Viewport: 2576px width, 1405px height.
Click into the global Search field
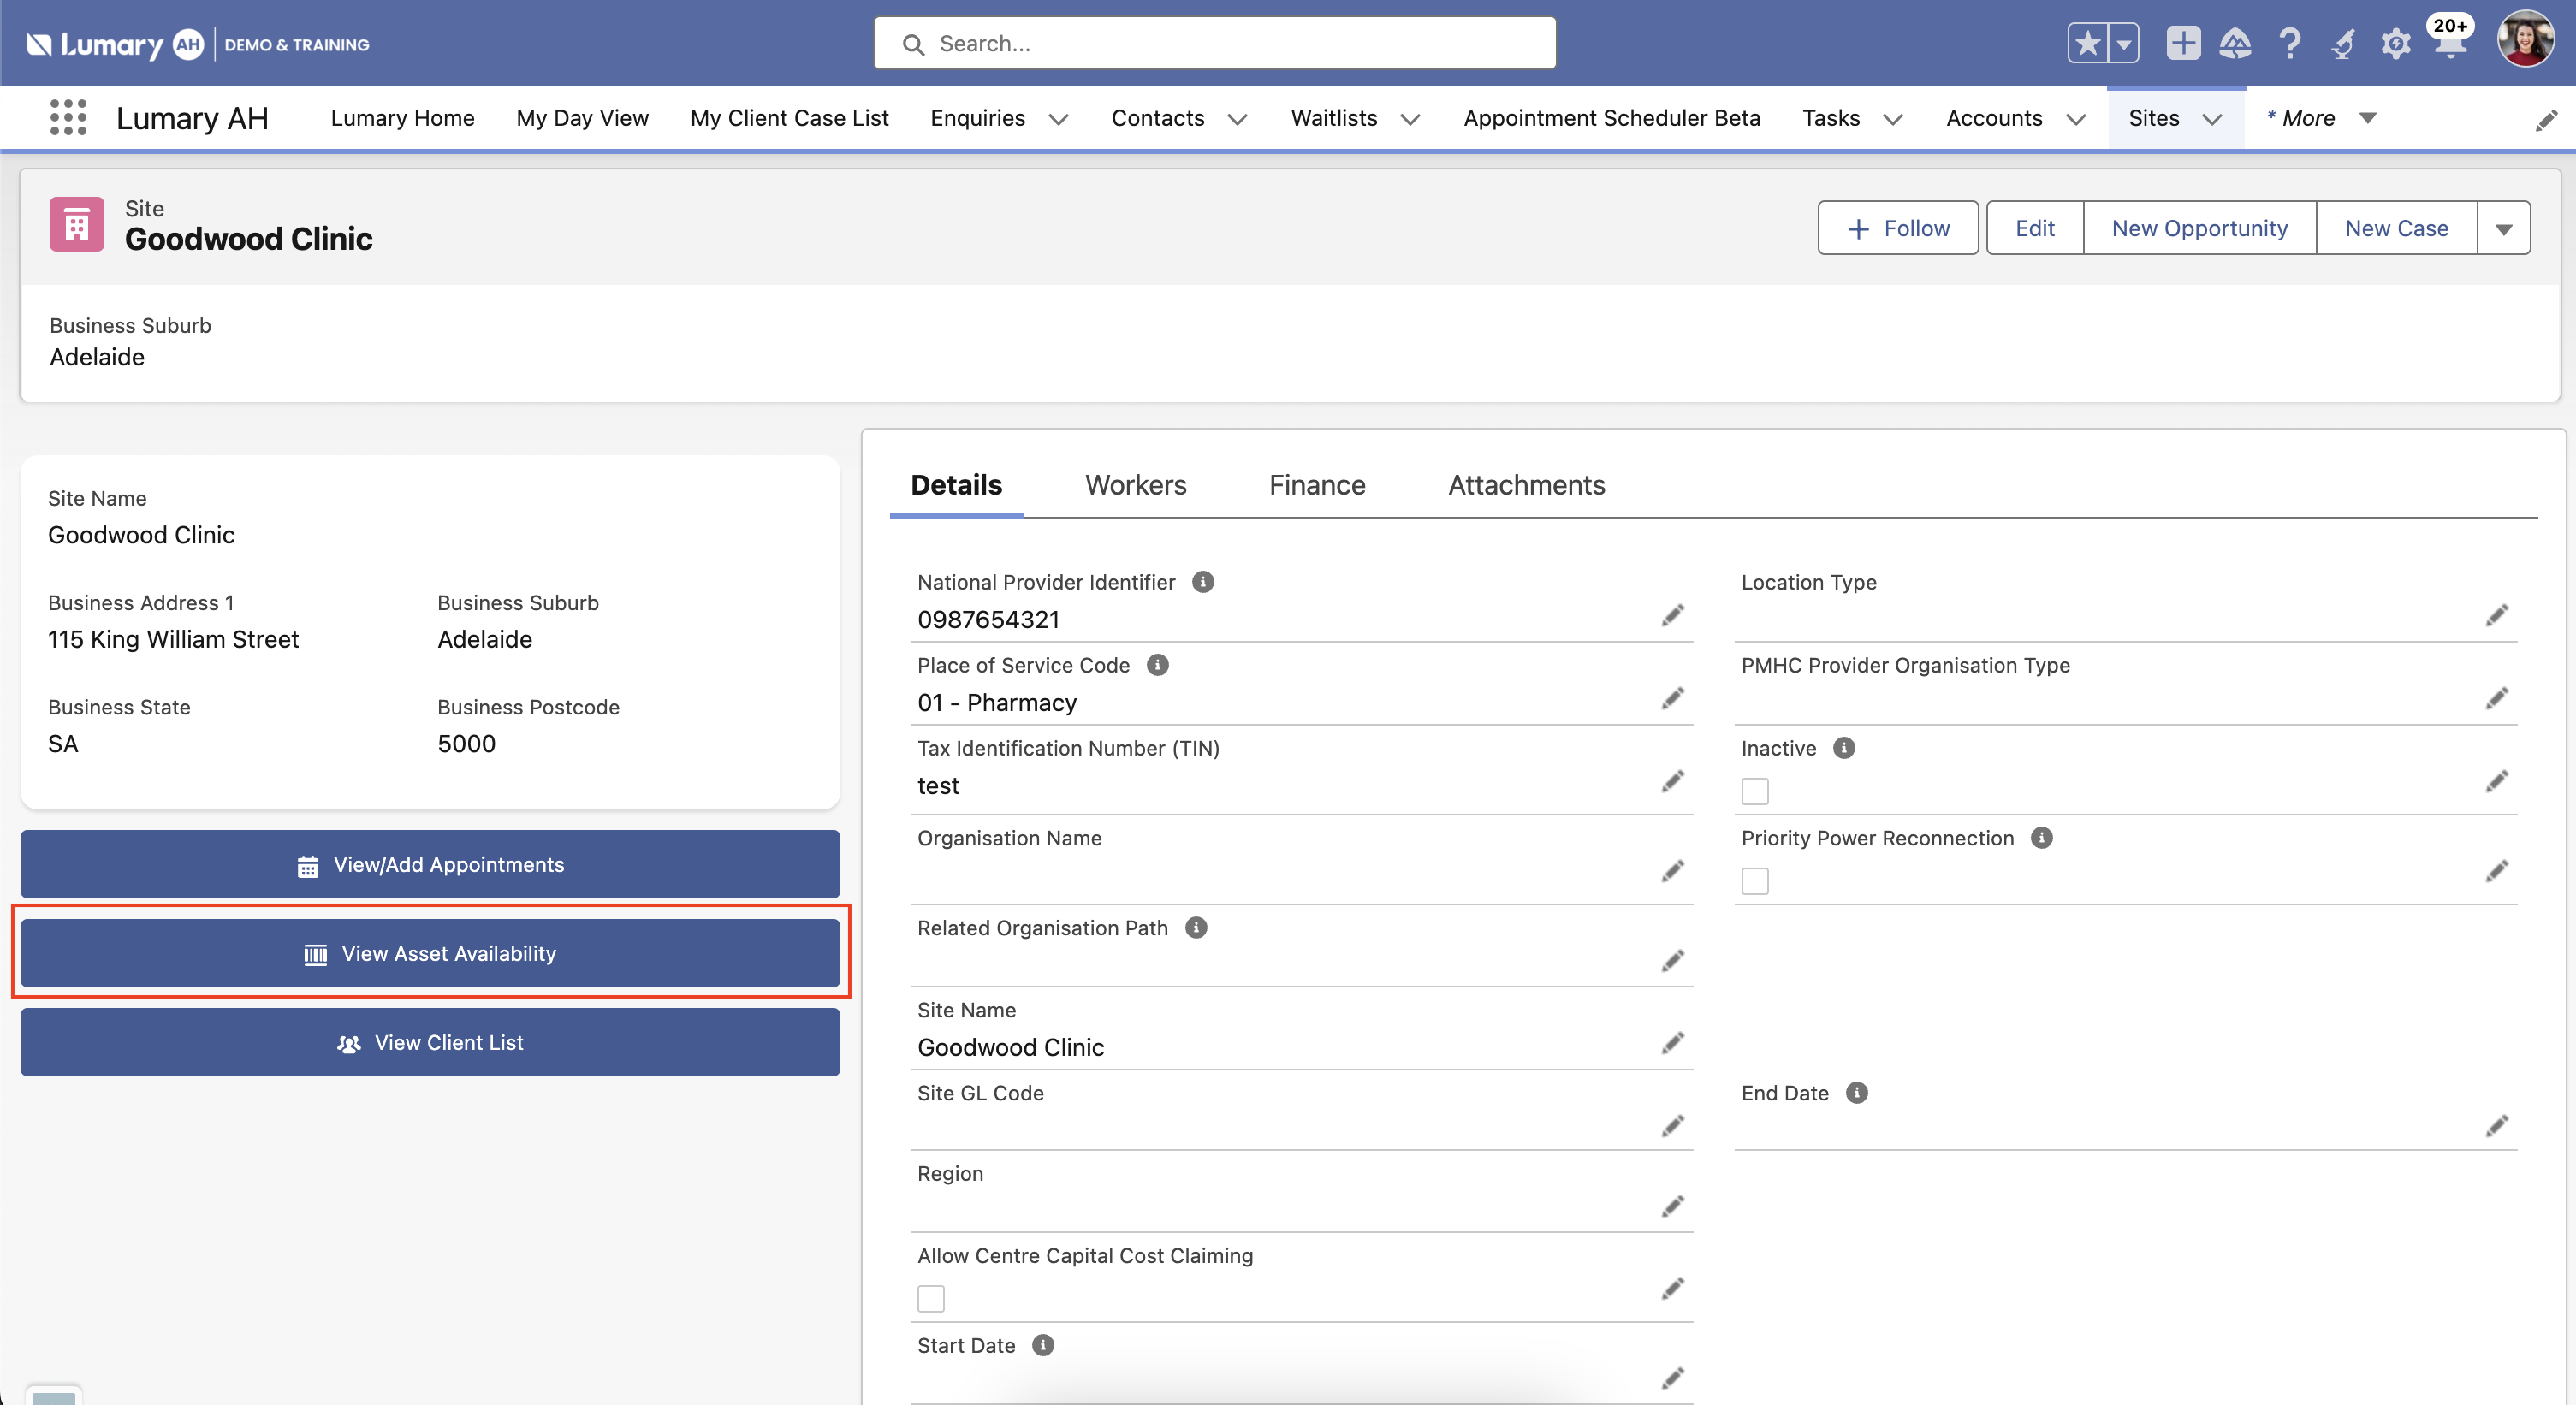[1214, 44]
